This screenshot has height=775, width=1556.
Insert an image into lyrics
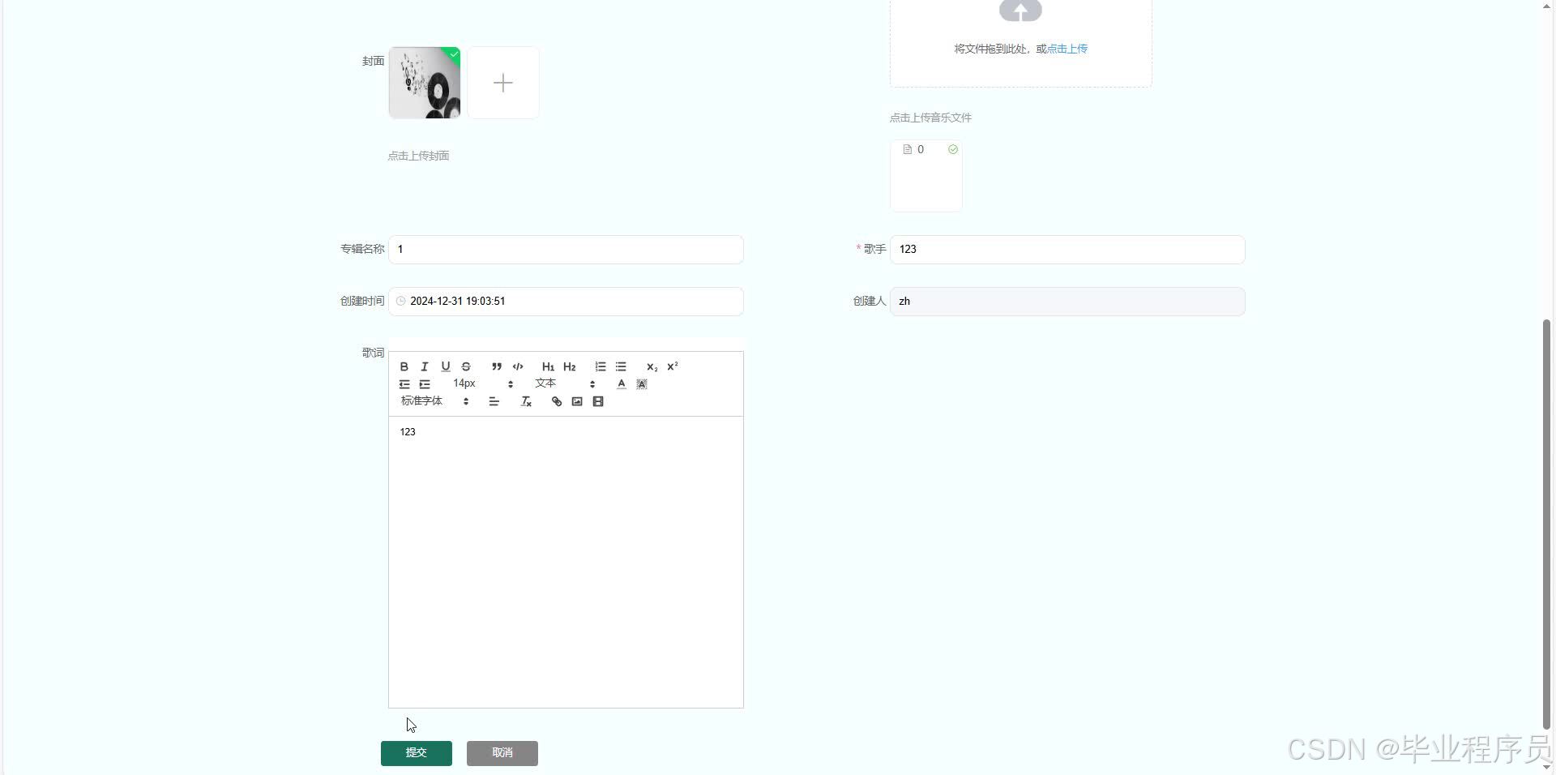coord(577,401)
